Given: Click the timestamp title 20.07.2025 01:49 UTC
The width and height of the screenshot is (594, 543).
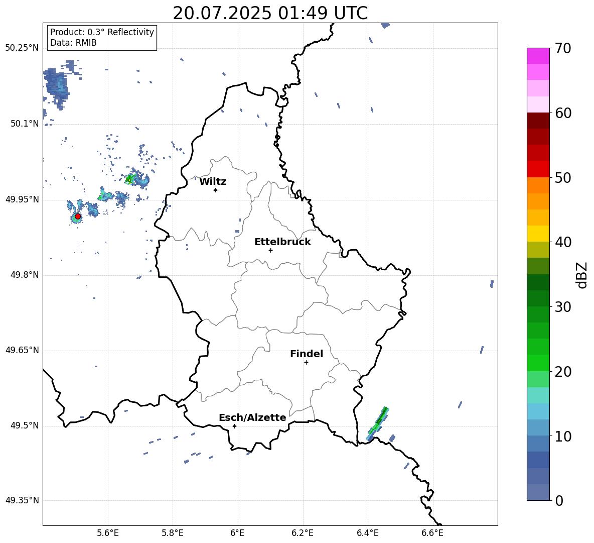Looking at the screenshot, I should pyautogui.click(x=270, y=13).
